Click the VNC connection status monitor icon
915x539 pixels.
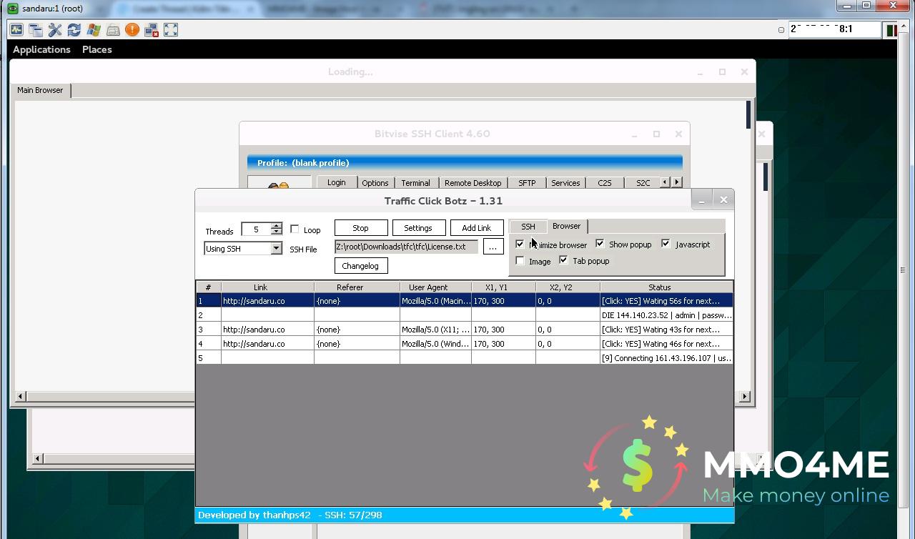point(16,30)
